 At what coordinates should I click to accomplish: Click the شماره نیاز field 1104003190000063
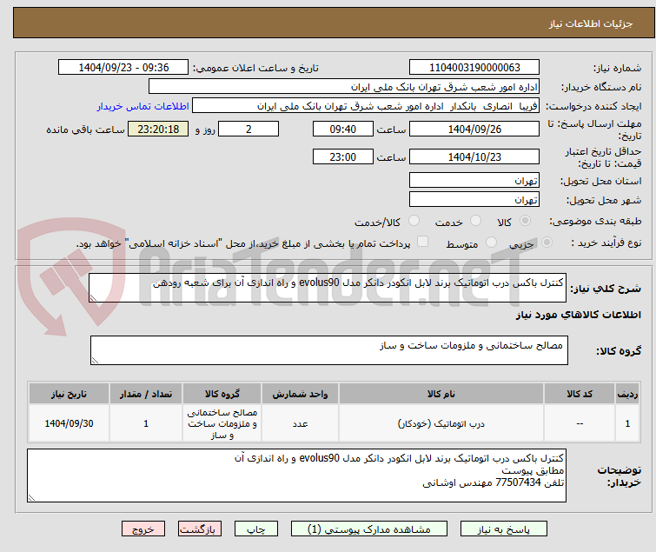point(474,68)
